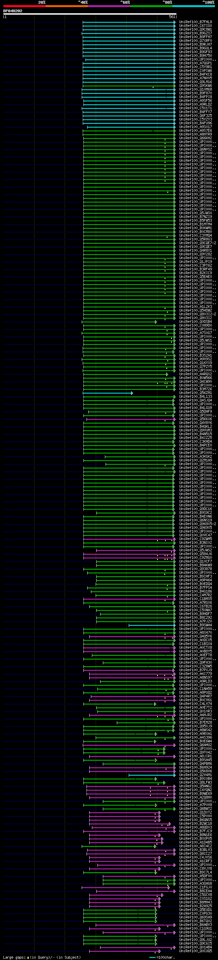Click the cyan ~100% identity legend segment
The height and width of the screenshot is (960, 218).
pyautogui.click(x=193, y=6)
